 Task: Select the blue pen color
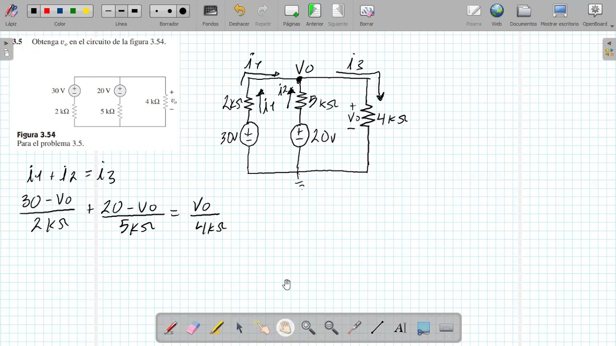60,11
